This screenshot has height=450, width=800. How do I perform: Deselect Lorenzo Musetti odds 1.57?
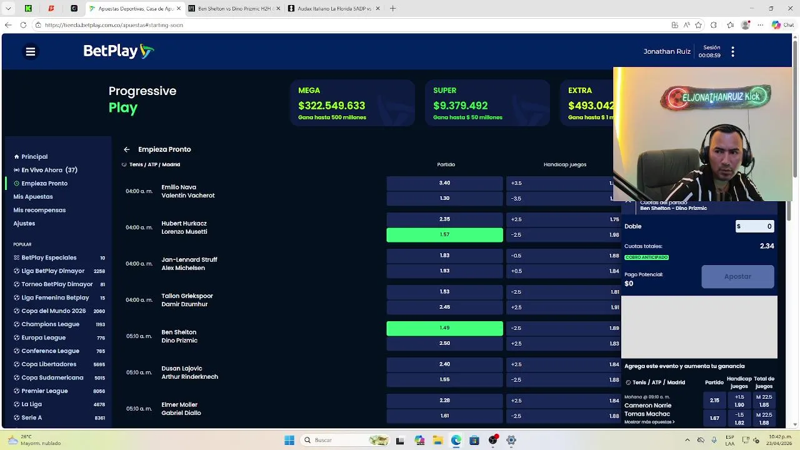pyautogui.click(x=444, y=235)
